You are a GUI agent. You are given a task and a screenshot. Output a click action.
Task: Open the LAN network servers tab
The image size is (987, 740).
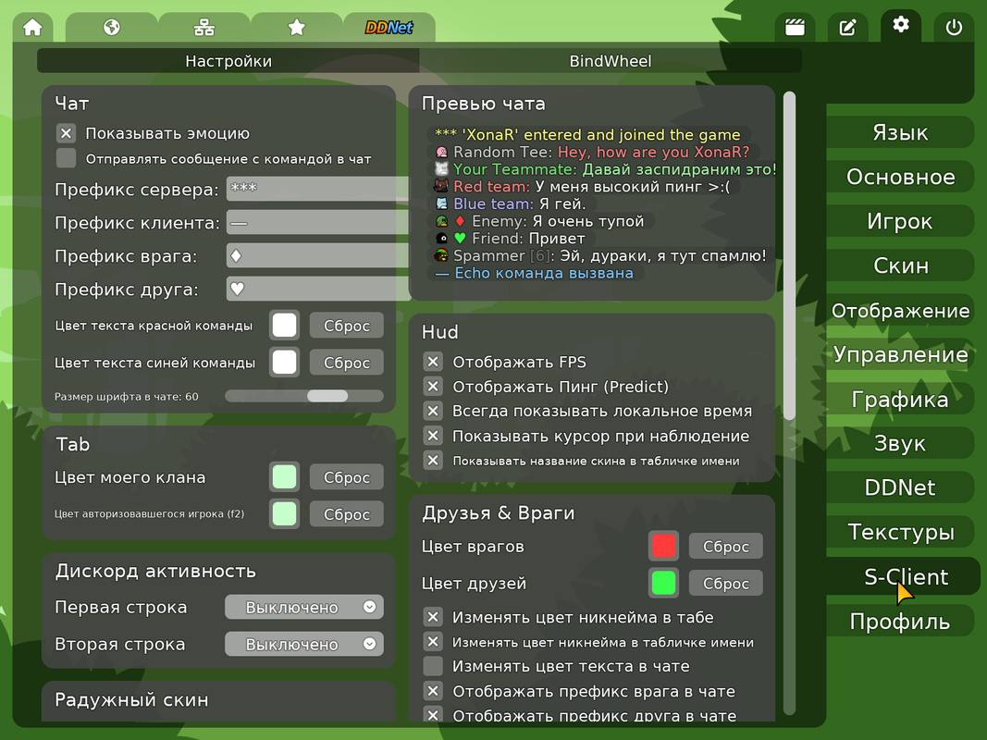(x=204, y=28)
